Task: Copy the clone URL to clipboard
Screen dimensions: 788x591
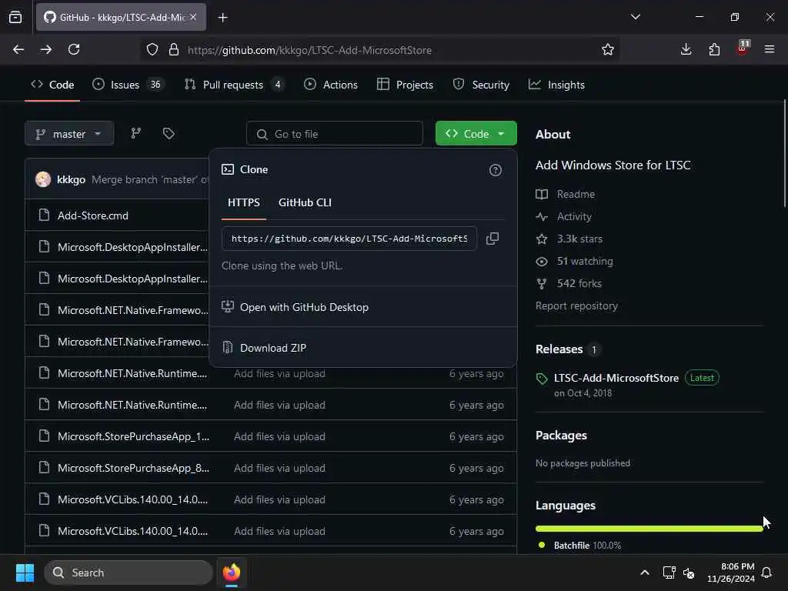Action: [492, 239]
